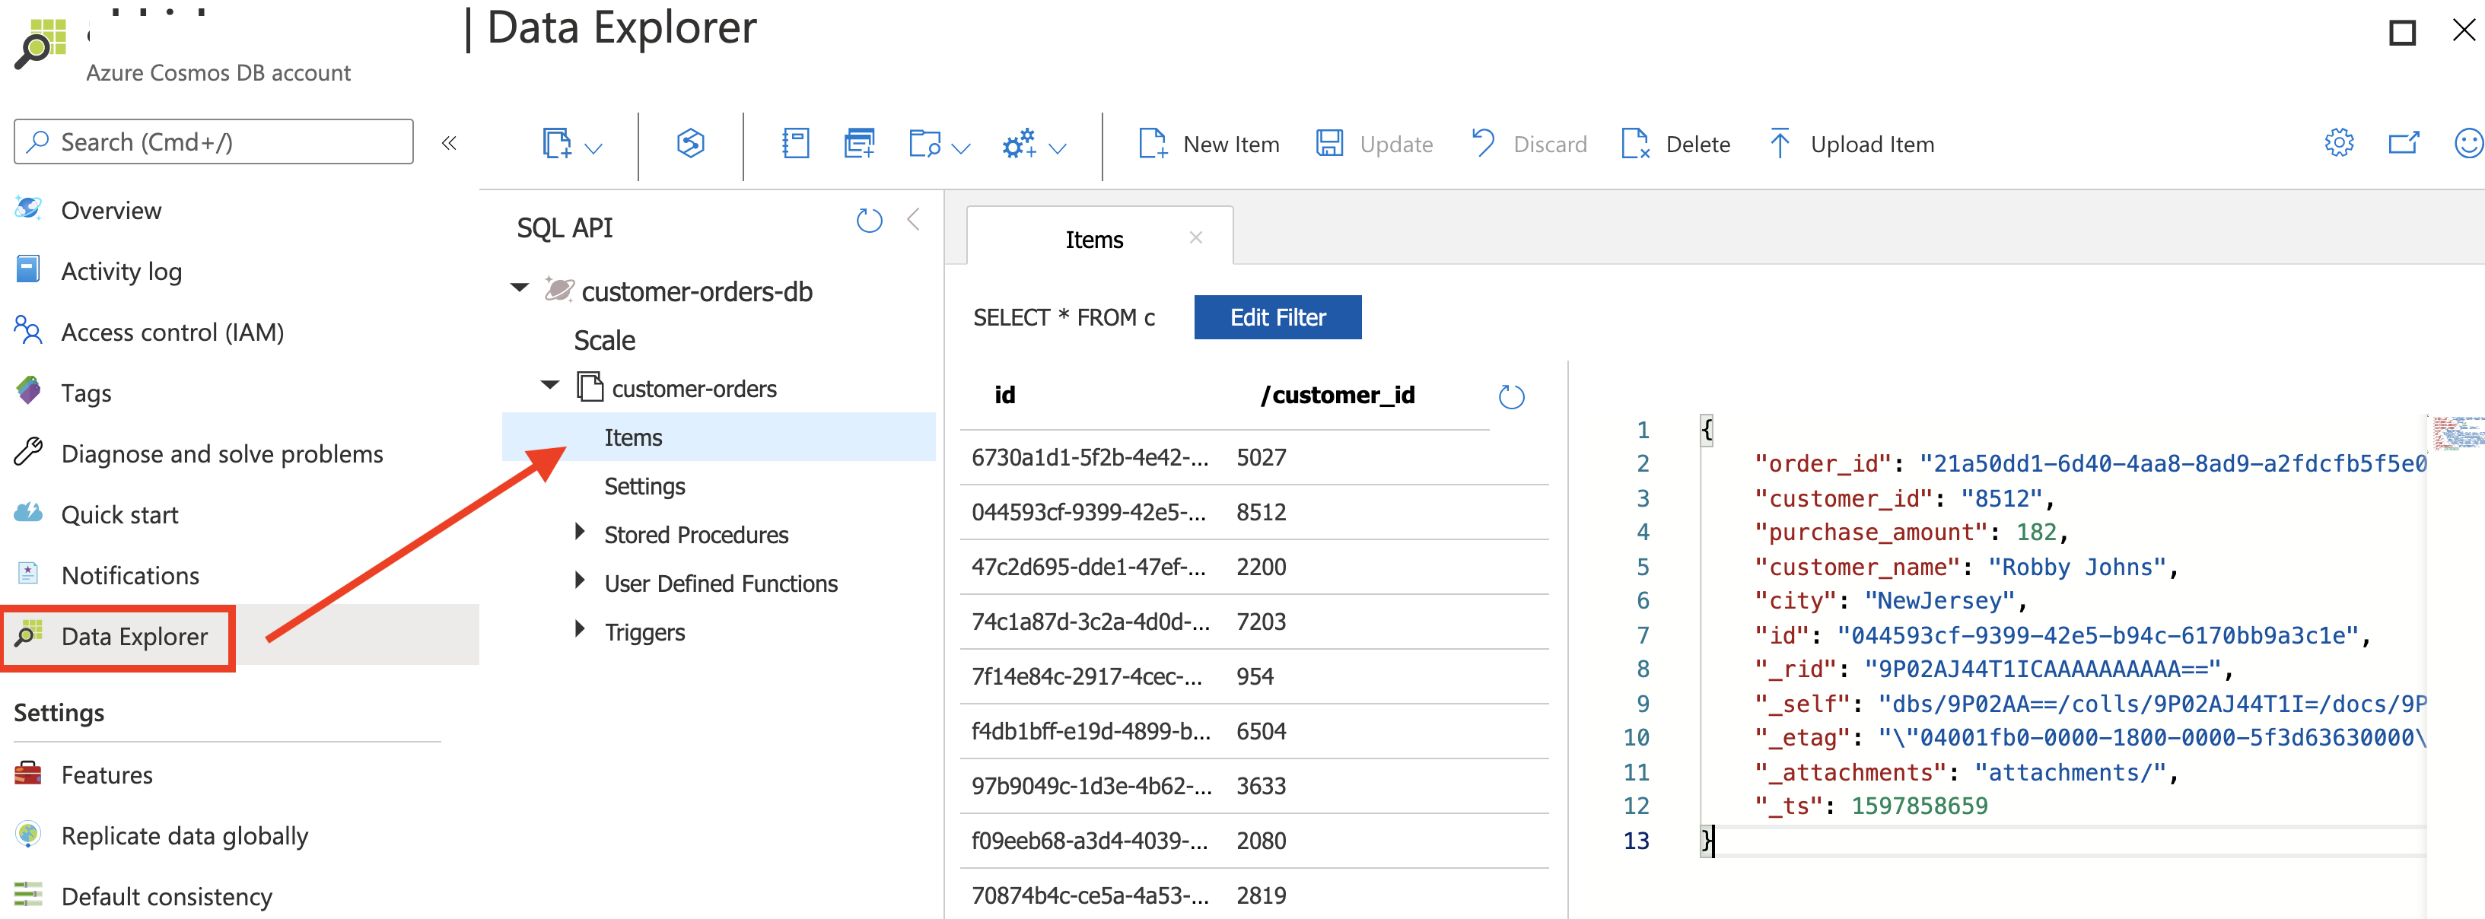2485x919 pixels.
Task: Collapse the customer-orders container node
Action: [x=550, y=386]
